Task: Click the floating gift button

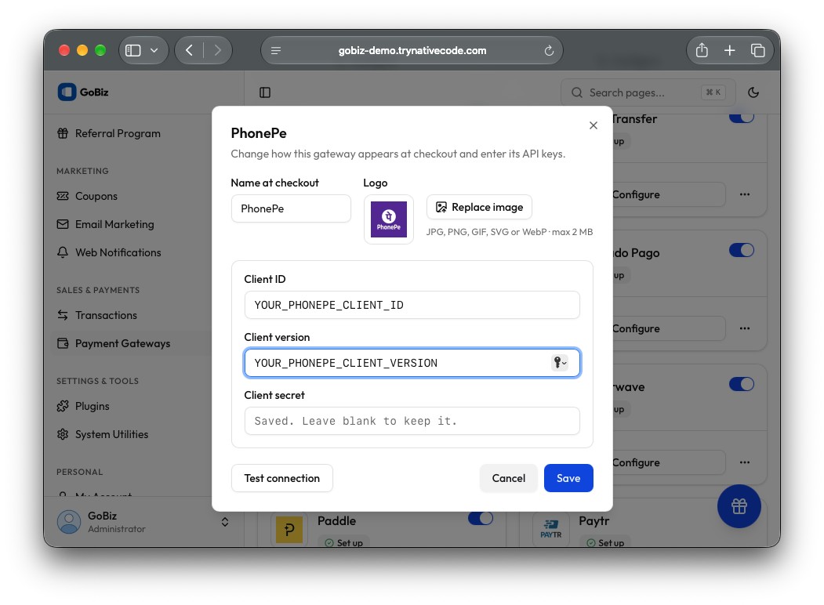Action: (739, 506)
